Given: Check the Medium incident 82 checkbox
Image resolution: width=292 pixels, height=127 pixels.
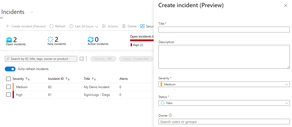Looking at the screenshot, I should tap(8, 87).
